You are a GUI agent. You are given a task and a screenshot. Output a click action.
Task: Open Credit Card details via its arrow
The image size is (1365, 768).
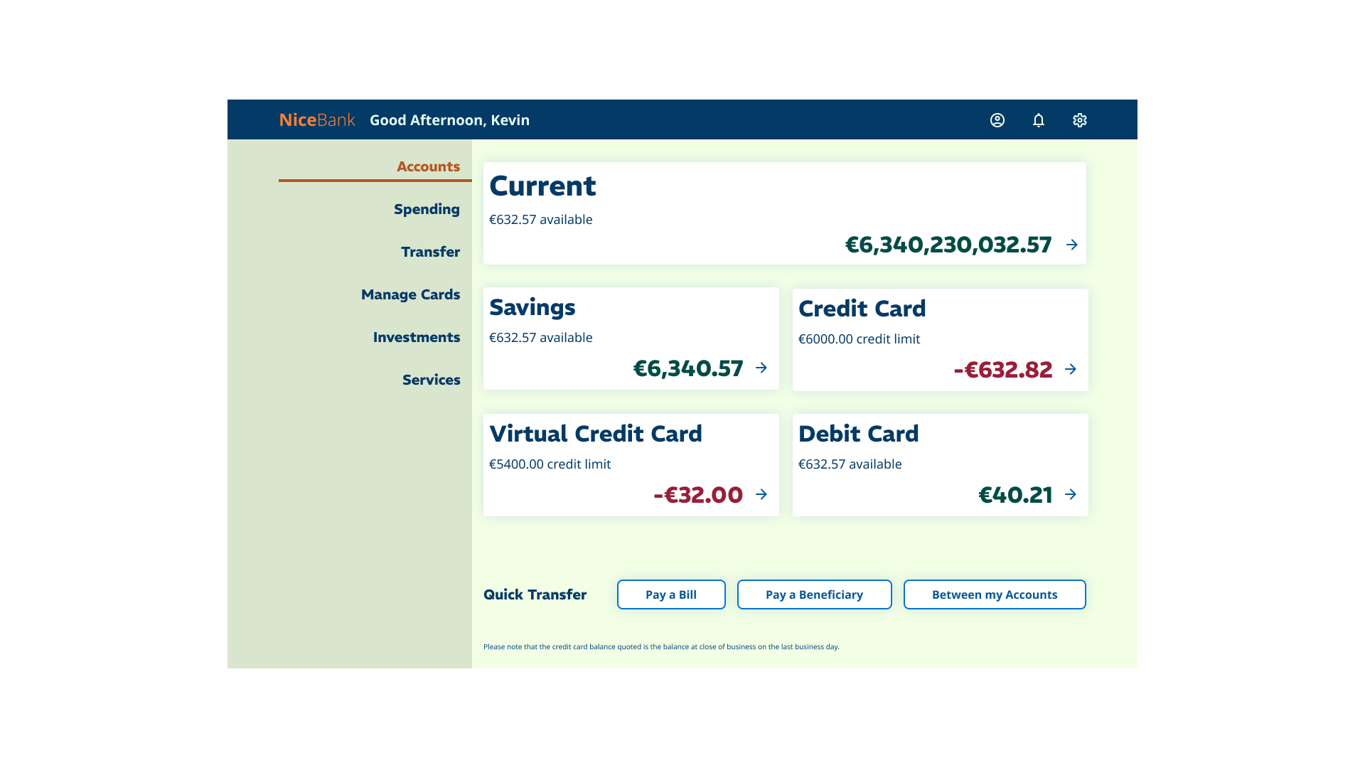1070,369
